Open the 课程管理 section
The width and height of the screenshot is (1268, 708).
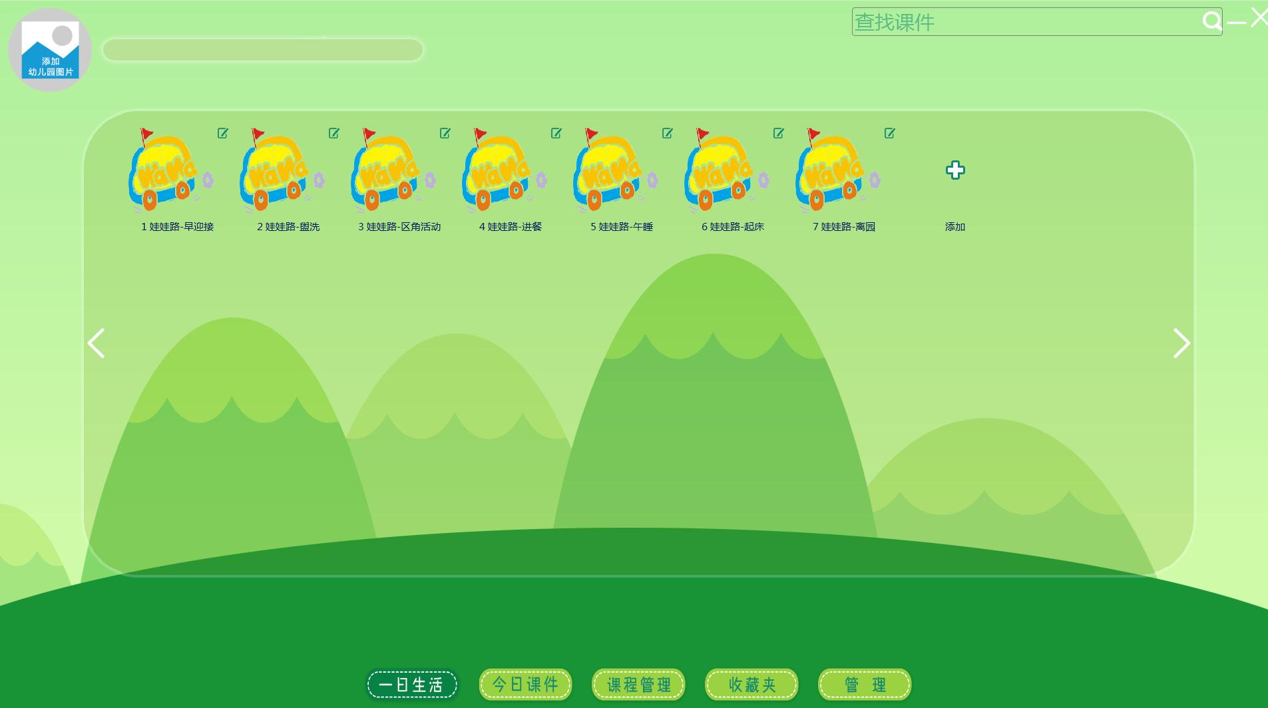pos(638,685)
